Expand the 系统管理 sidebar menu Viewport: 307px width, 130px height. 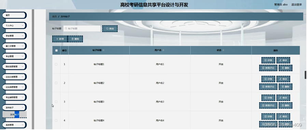point(14,125)
